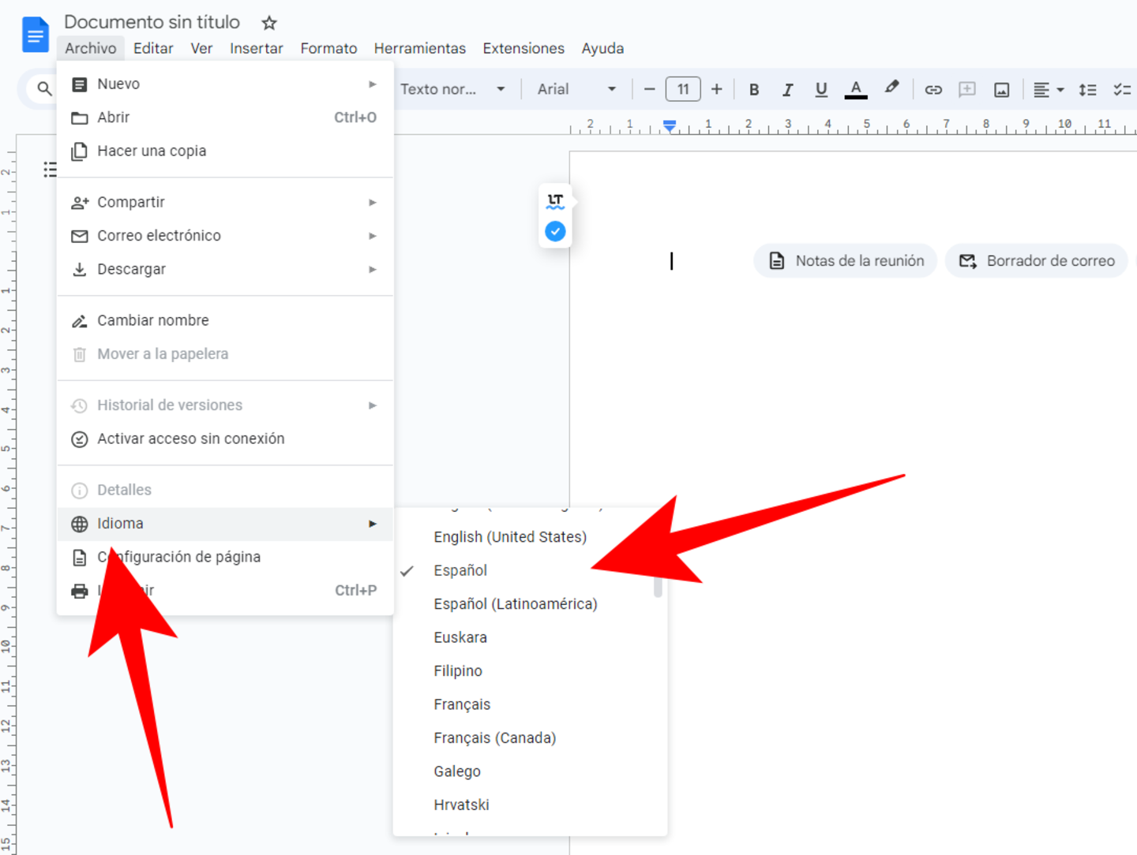The image size is (1137, 855).
Task: Click the globe icon beside Idioma
Action: [x=80, y=524]
